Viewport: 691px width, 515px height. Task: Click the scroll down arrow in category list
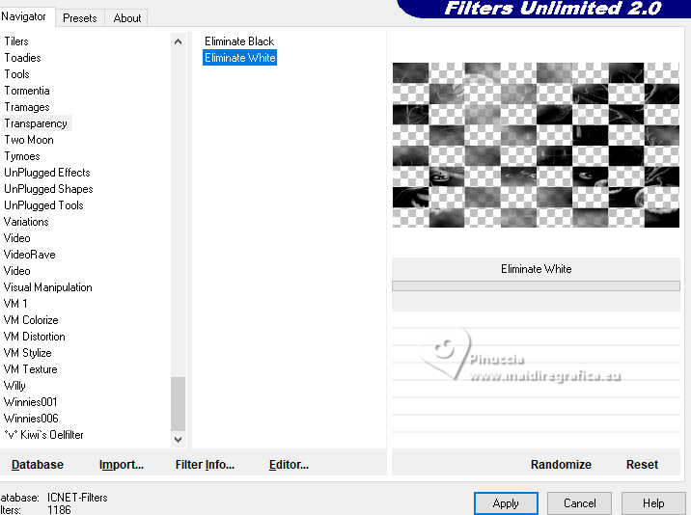pos(178,439)
